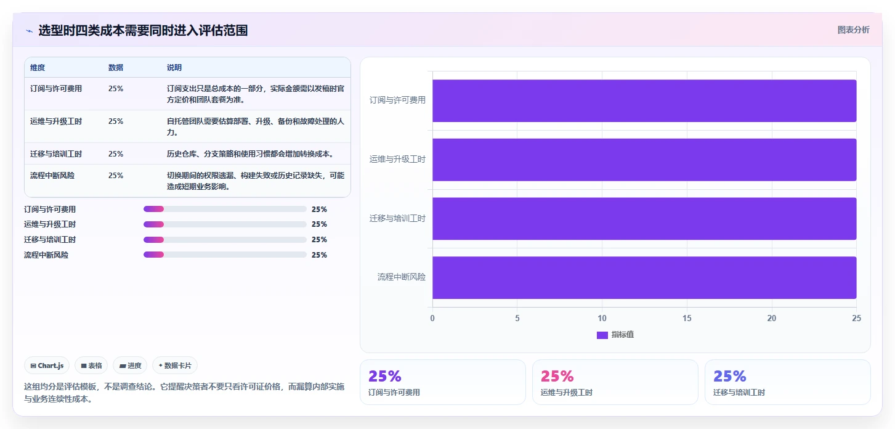The width and height of the screenshot is (895, 429).
Task: Select the 流程中断风险 cell in the table
Action: click(x=52, y=175)
